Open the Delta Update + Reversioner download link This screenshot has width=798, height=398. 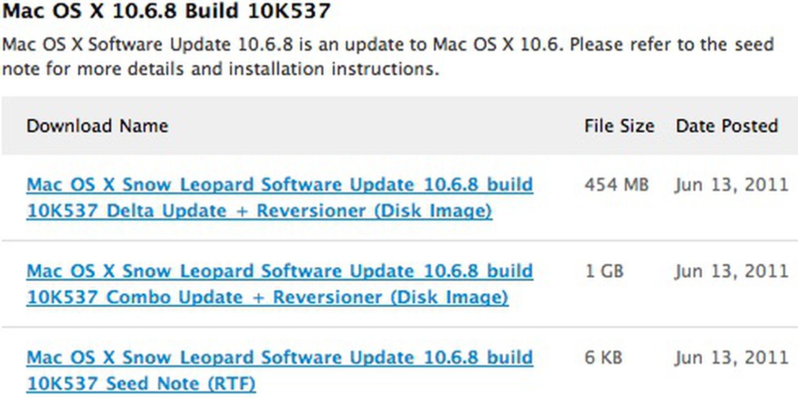pyautogui.click(x=279, y=185)
